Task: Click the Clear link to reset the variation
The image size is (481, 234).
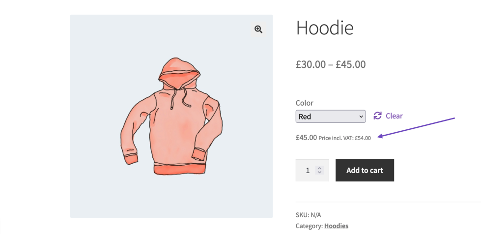Action: coord(394,116)
